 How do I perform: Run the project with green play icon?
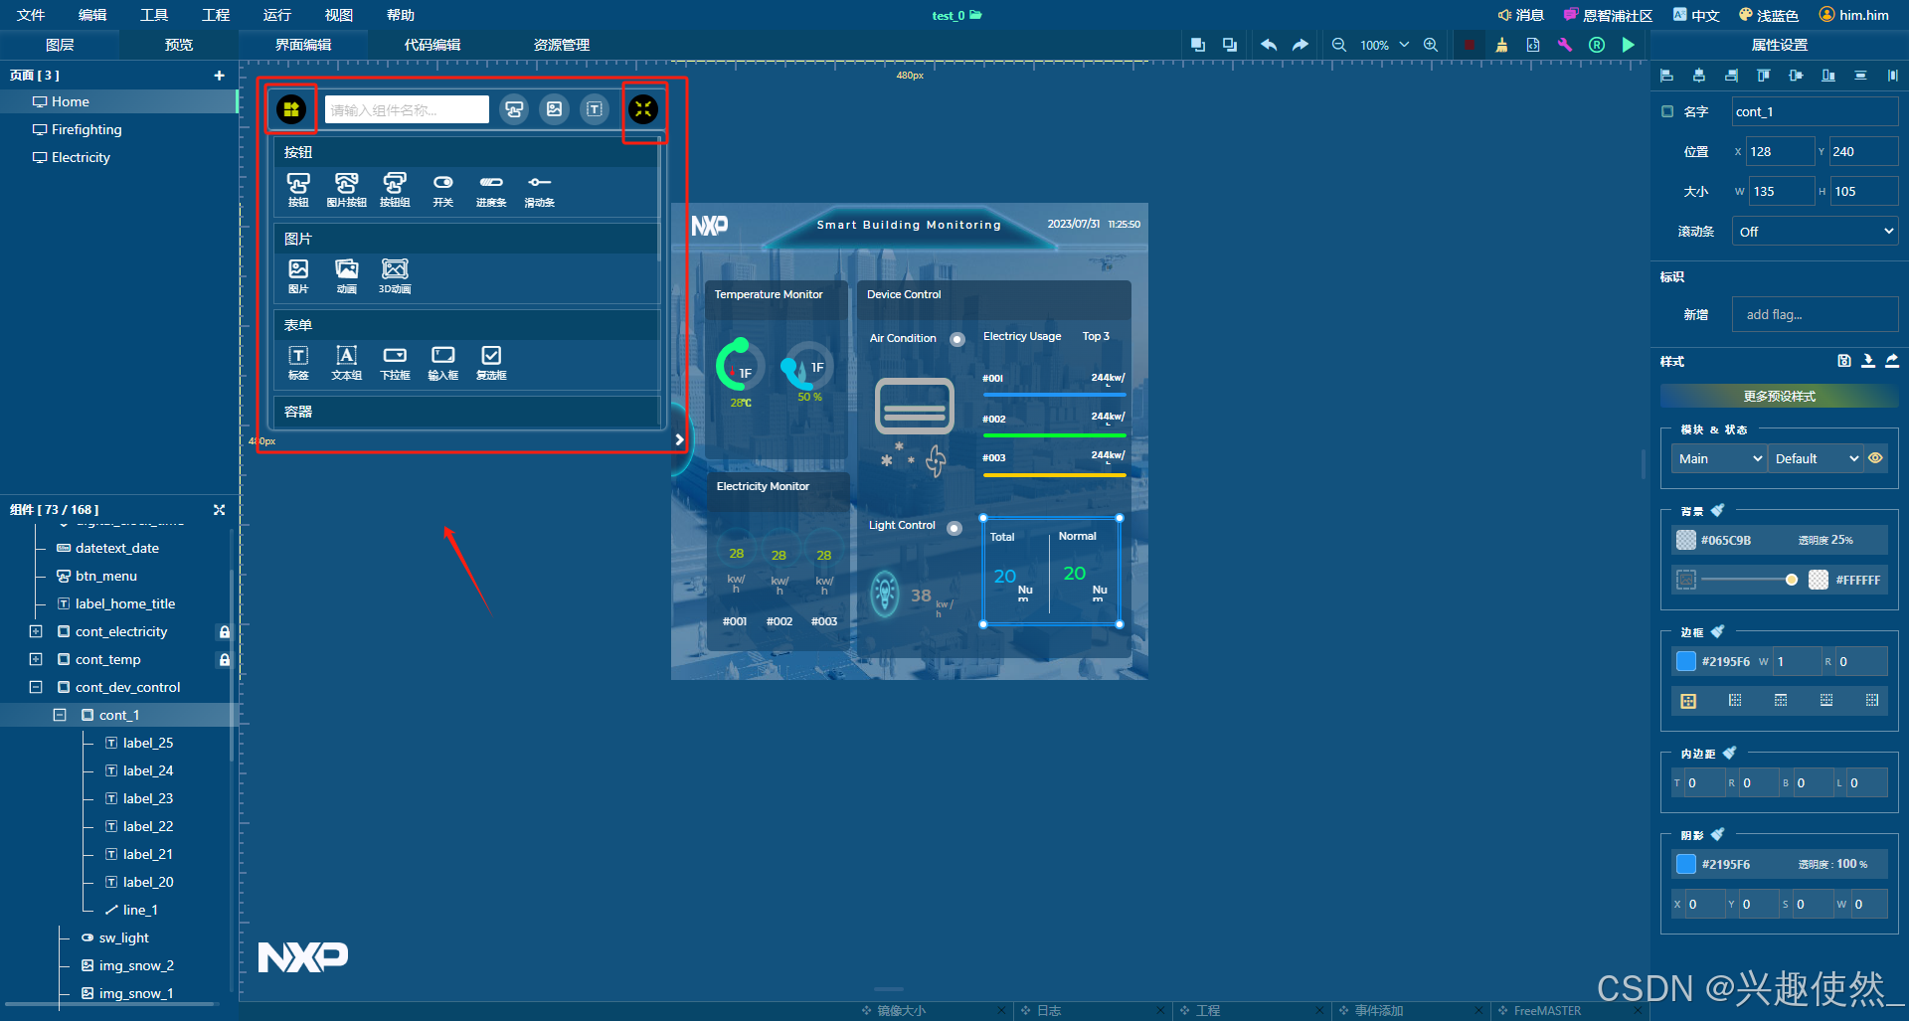coord(1628,45)
